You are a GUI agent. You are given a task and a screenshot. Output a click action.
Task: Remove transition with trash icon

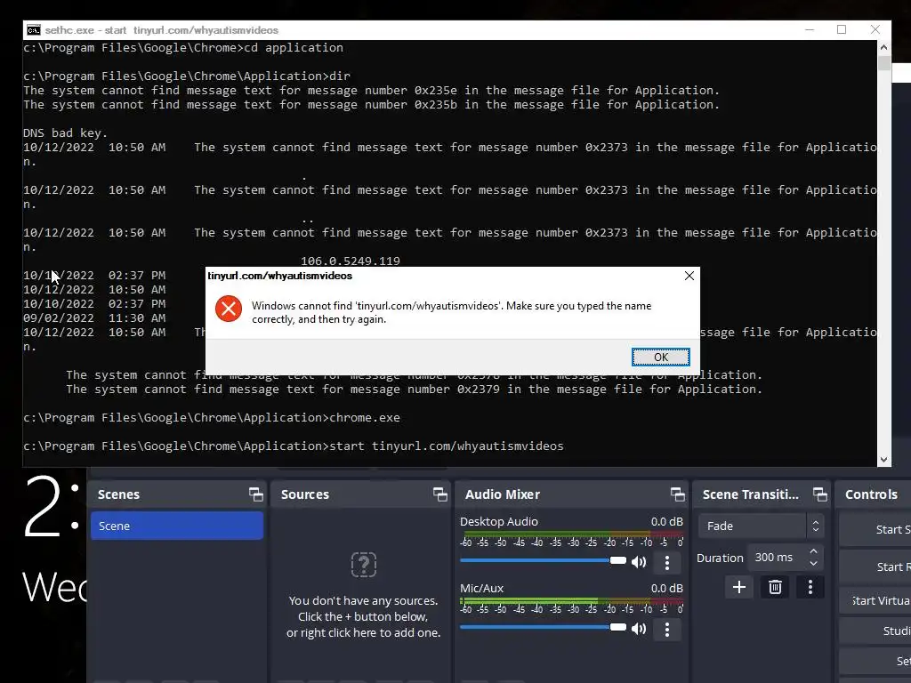tap(775, 587)
